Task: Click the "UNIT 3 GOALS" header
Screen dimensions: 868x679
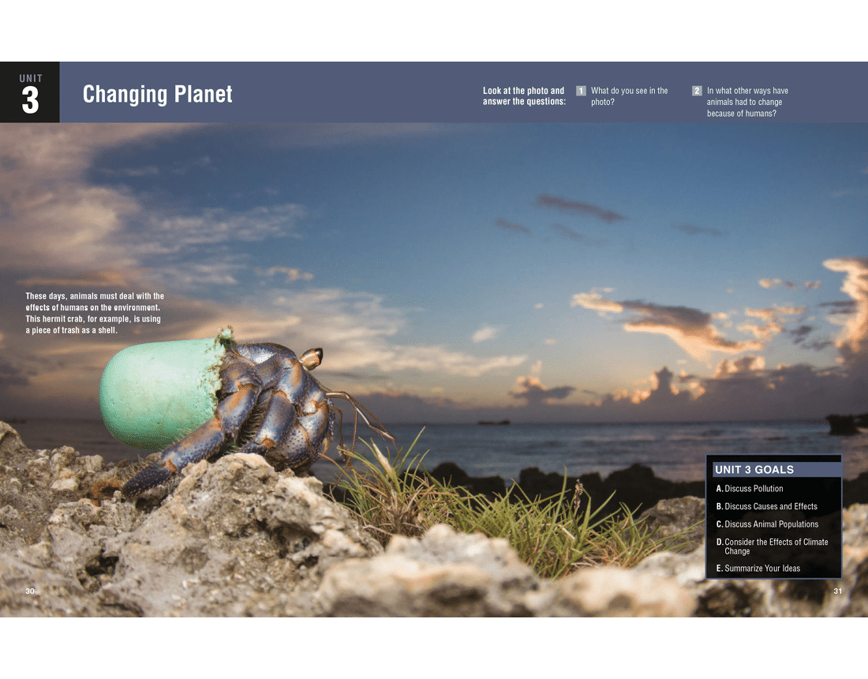Action: click(754, 470)
